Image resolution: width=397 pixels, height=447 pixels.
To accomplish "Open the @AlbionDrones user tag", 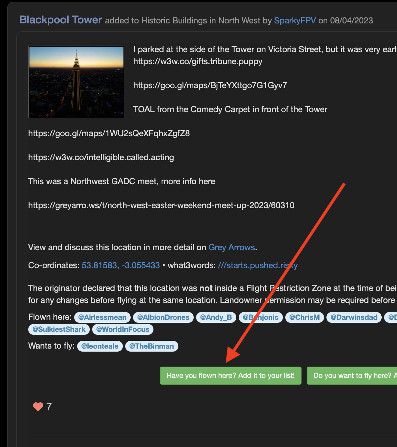I will (163, 317).
